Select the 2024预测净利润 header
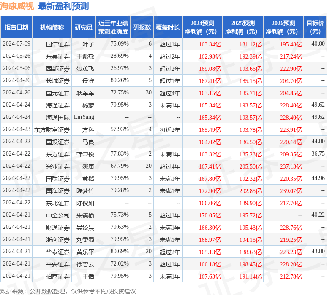 click(202, 27)
